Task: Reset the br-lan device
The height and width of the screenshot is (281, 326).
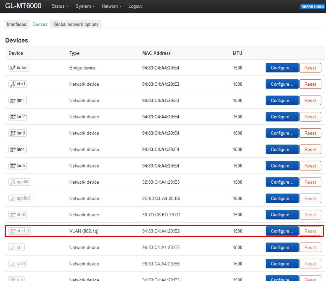Action: [310, 68]
